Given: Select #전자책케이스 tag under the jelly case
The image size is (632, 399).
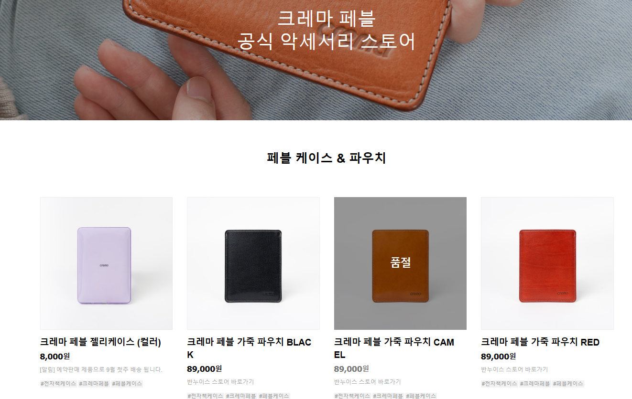Looking at the screenshot, I should (x=58, y=384).
